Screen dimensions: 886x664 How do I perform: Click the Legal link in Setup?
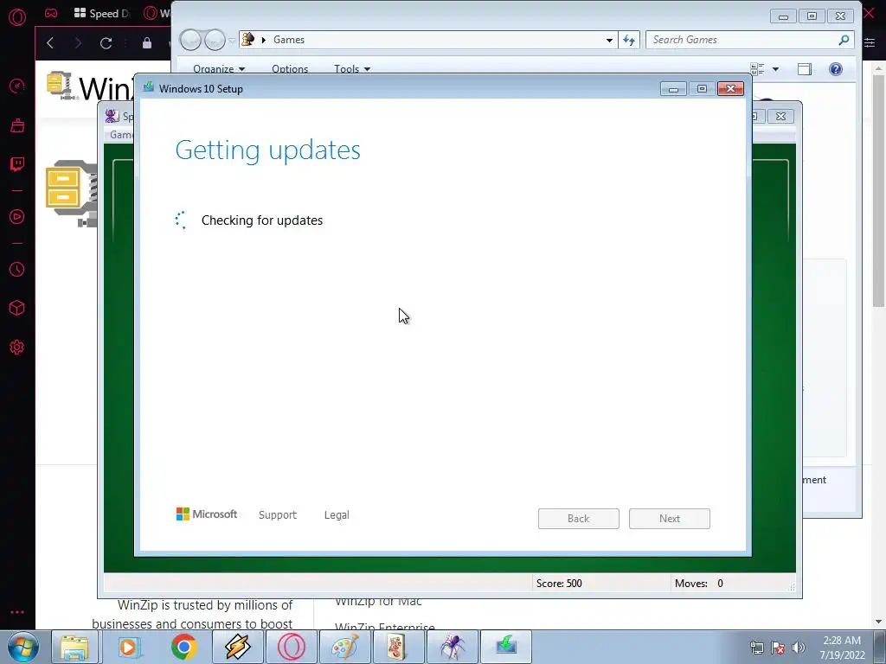[x=337, y=515]
